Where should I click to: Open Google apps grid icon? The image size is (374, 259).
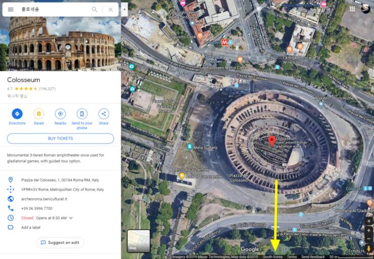(x=351, y=9)
